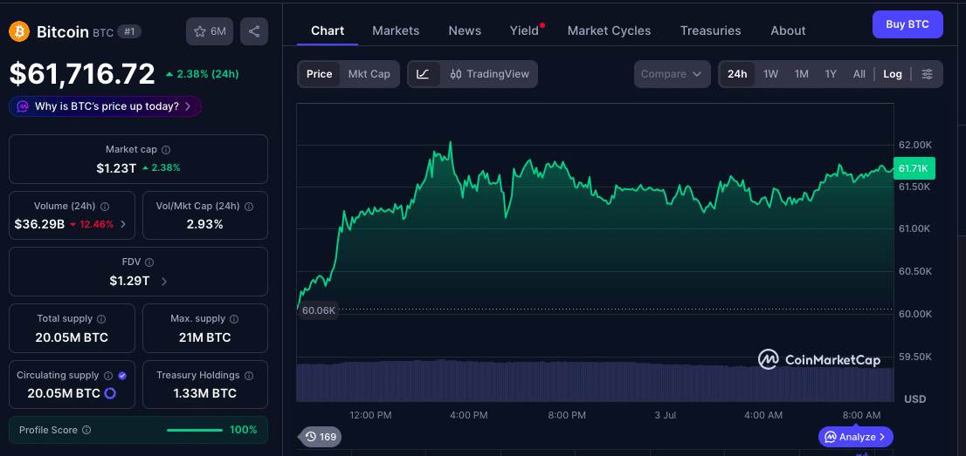This screenshot has height=456, width=966.
Task: Select the 1Y time range
Action: click(x=831, y=74)
